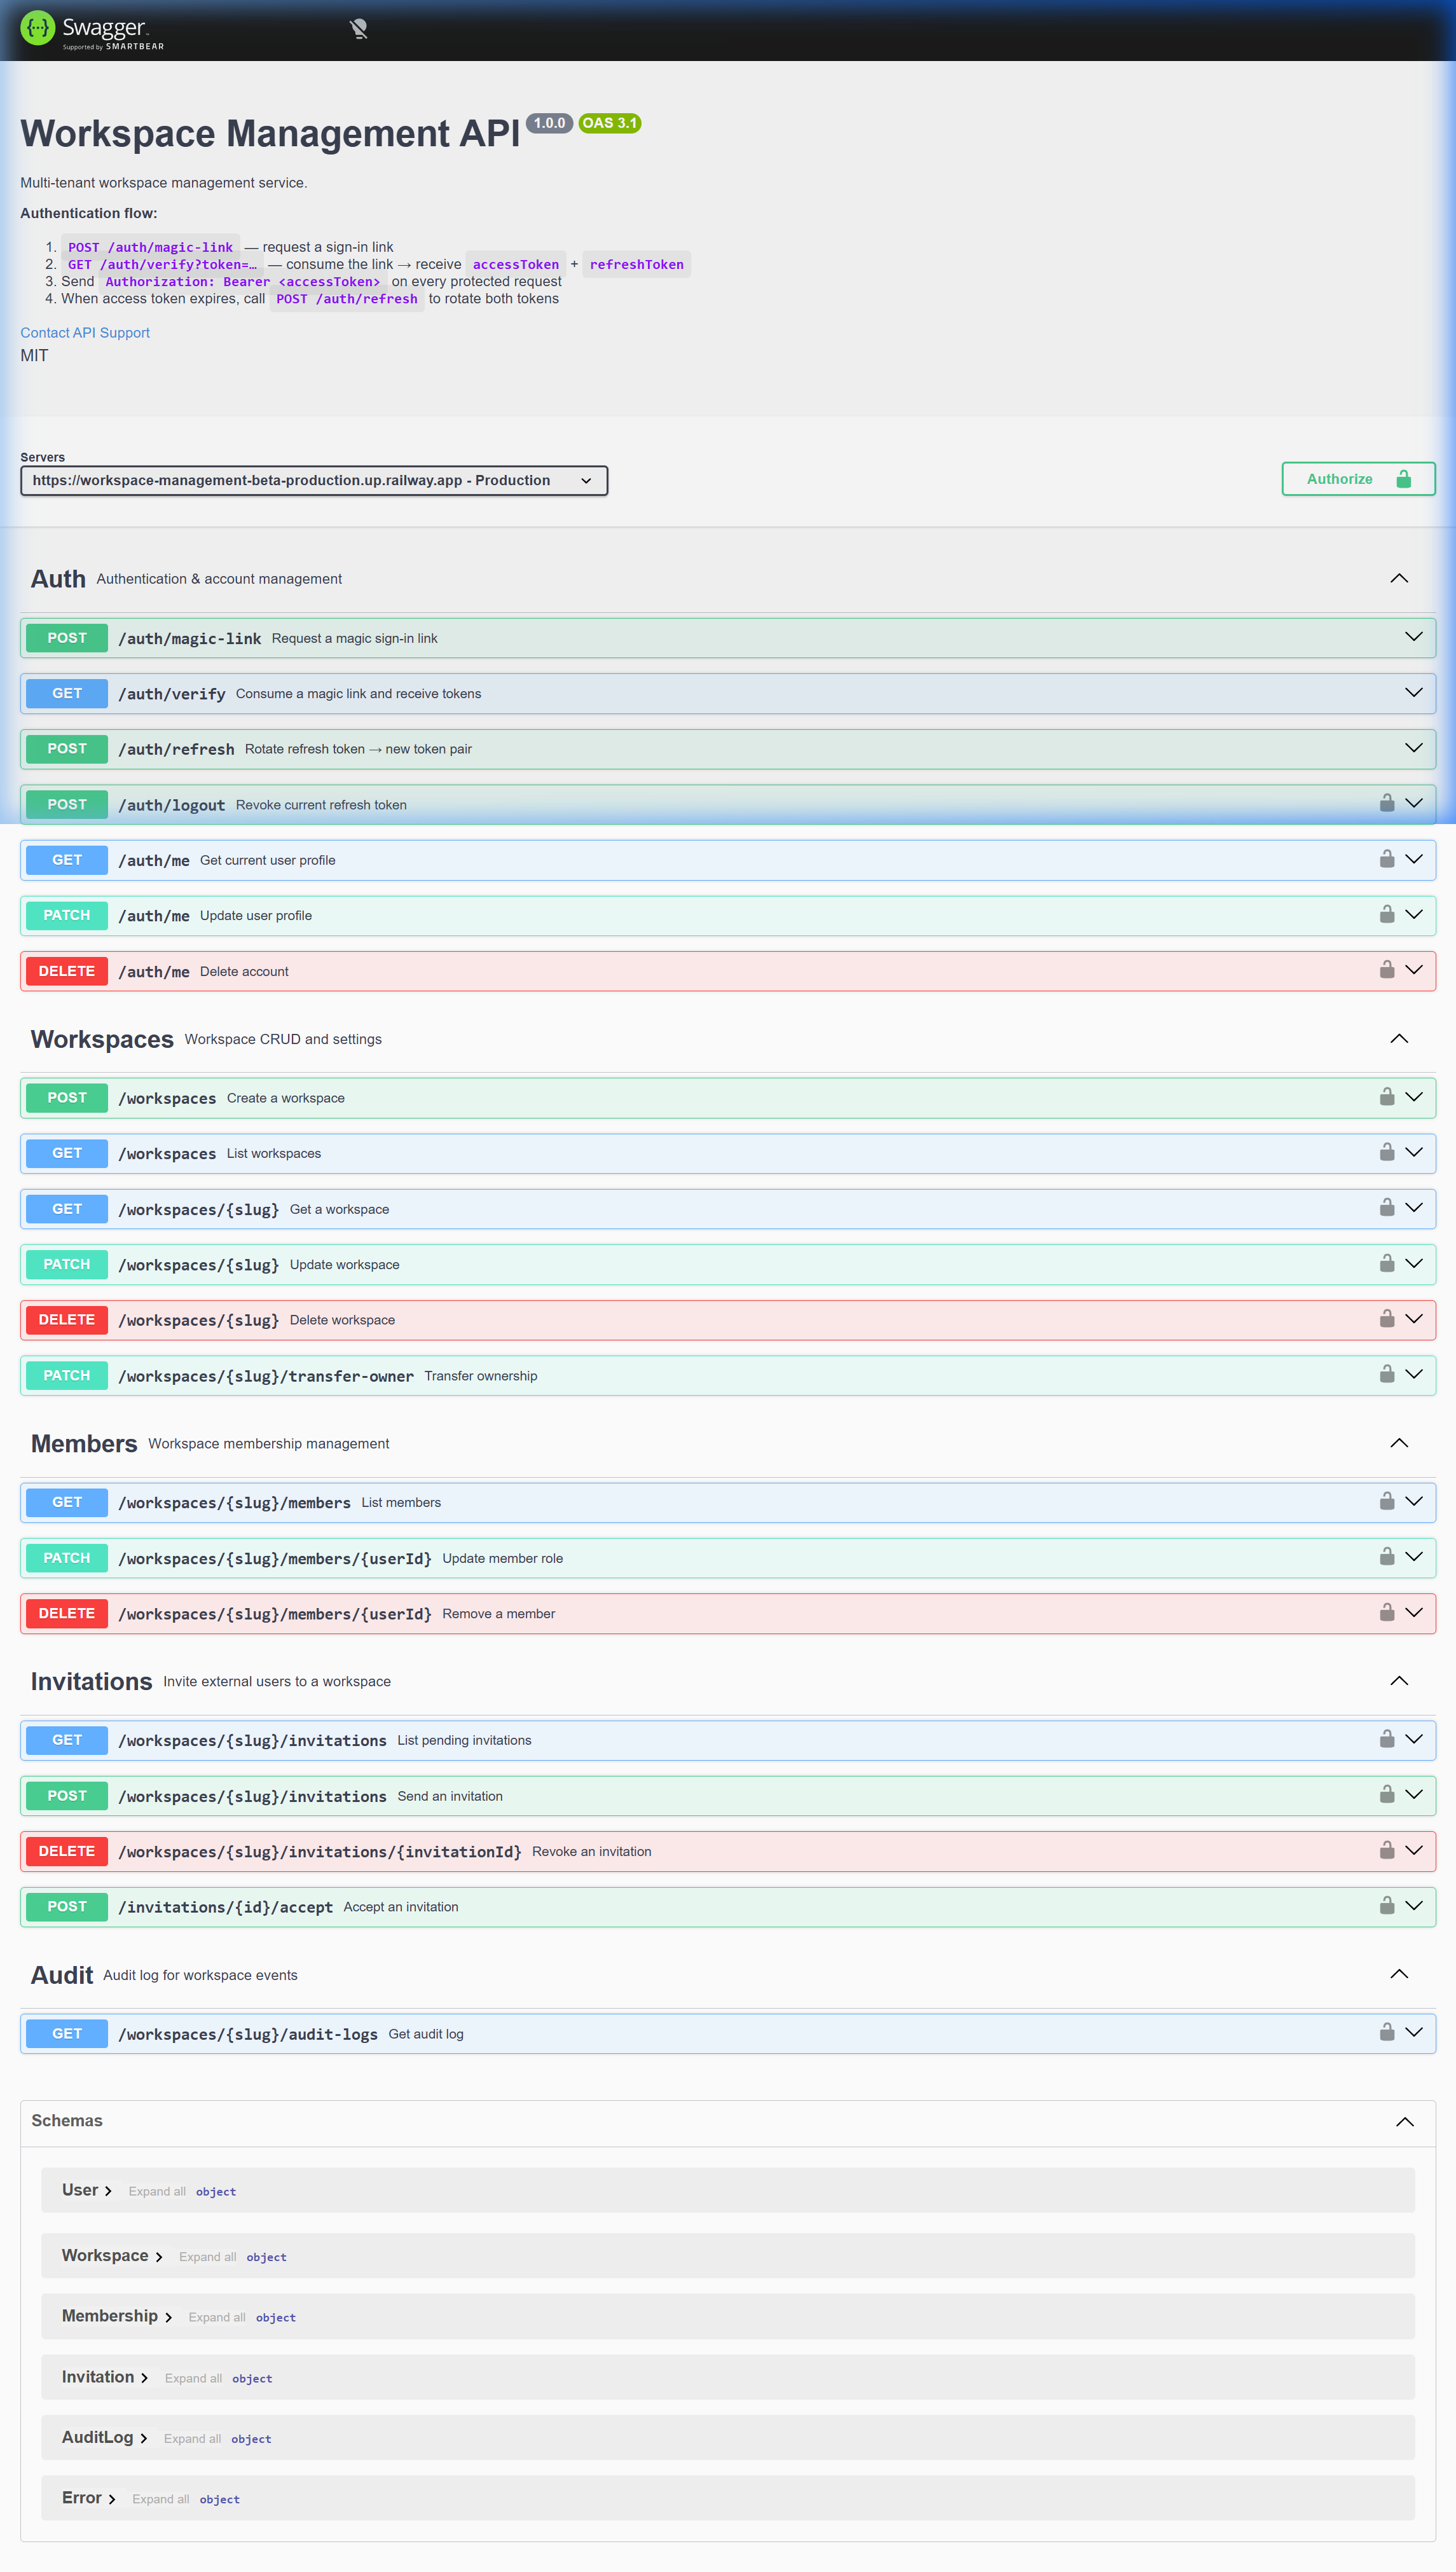This screenshot has height=2572, width=1456.
Task: Click Expand all next to Error schema
Action: click(x=161, y=2499)
